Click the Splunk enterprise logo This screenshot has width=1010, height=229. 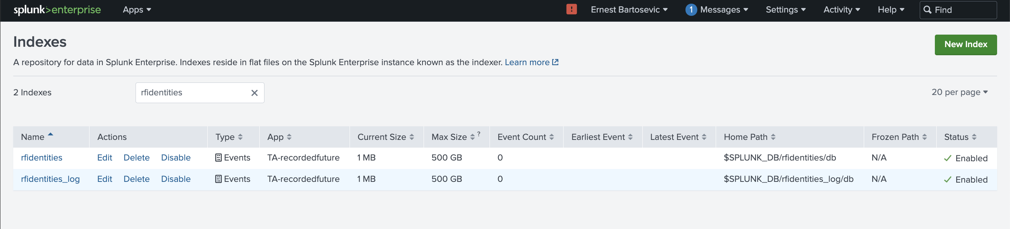pos(57,10)
